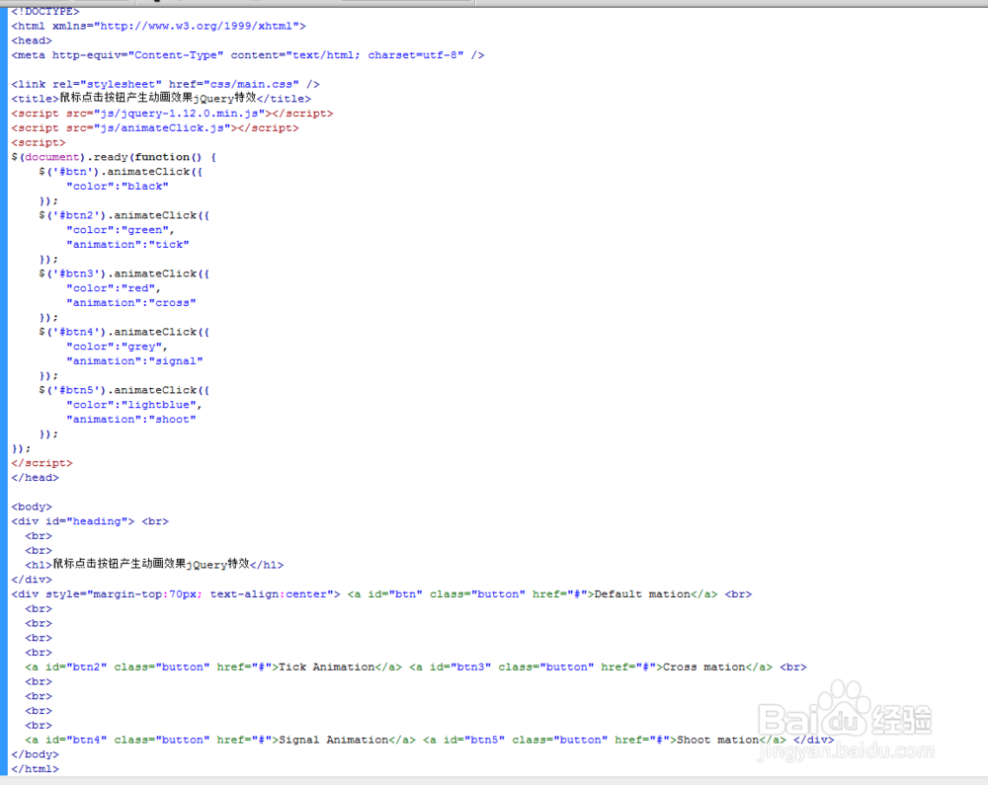The width and height of the screenshot is (988, 785).
Task: Click the opening <head> tag line
Action: [32, 40]
